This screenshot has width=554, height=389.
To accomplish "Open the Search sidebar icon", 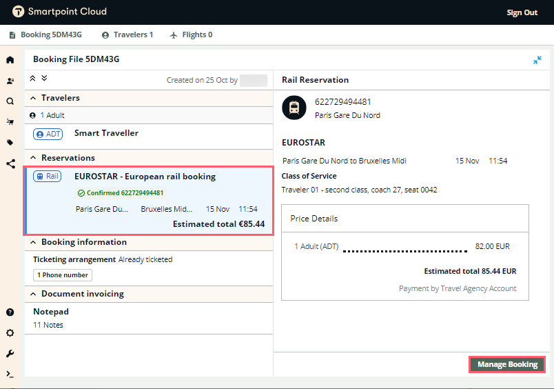I will (10, 101).
